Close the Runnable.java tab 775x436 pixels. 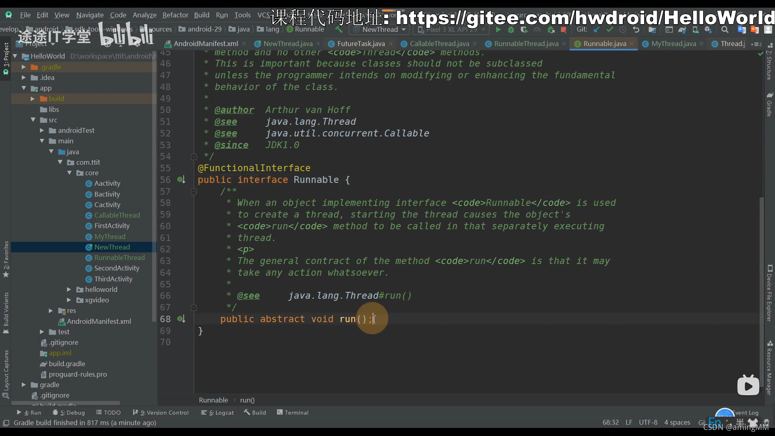(632, 44)
